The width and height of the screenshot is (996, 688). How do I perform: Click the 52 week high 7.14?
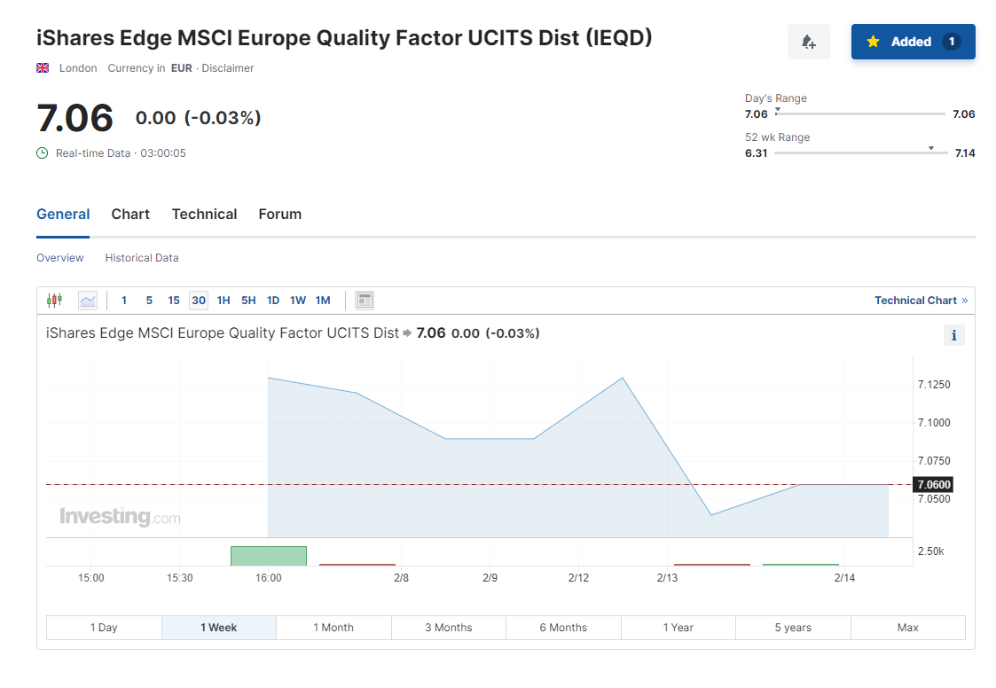tap(965, 153)
